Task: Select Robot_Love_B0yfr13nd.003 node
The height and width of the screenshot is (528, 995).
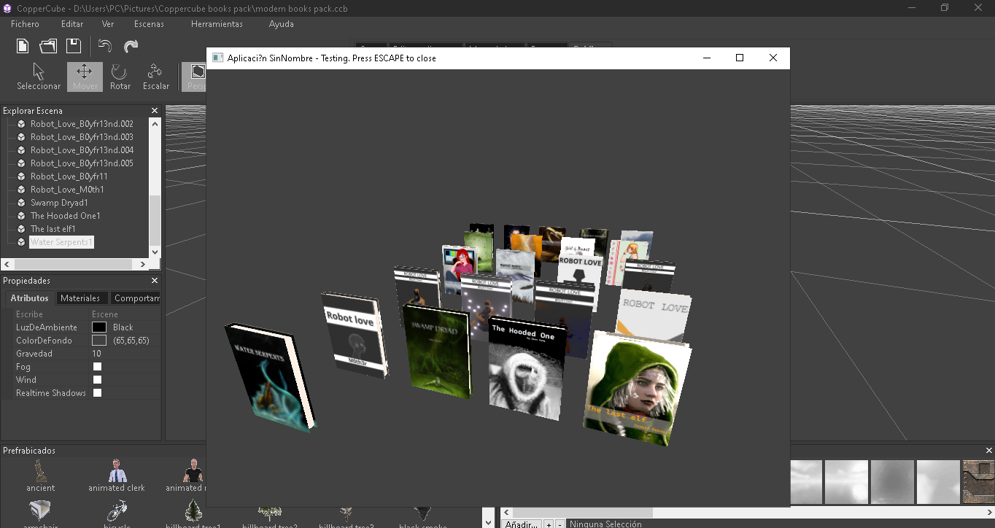Action: [x=82, y=137]
